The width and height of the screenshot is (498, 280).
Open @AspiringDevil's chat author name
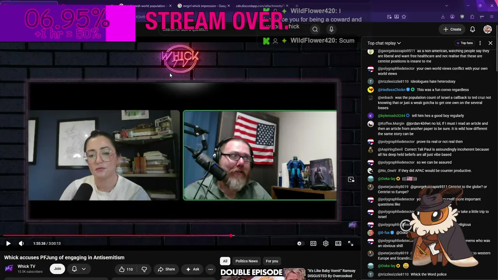click(x=390, y=149)
